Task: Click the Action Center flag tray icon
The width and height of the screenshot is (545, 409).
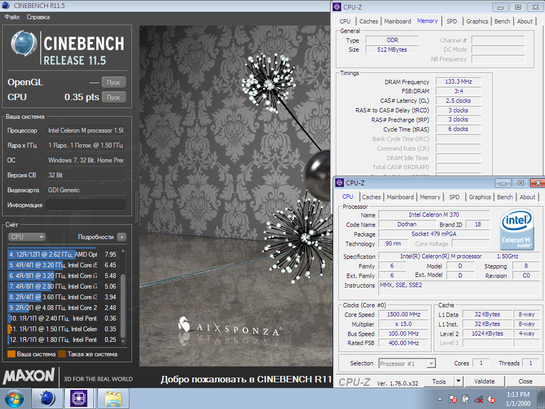Action: 452,399
